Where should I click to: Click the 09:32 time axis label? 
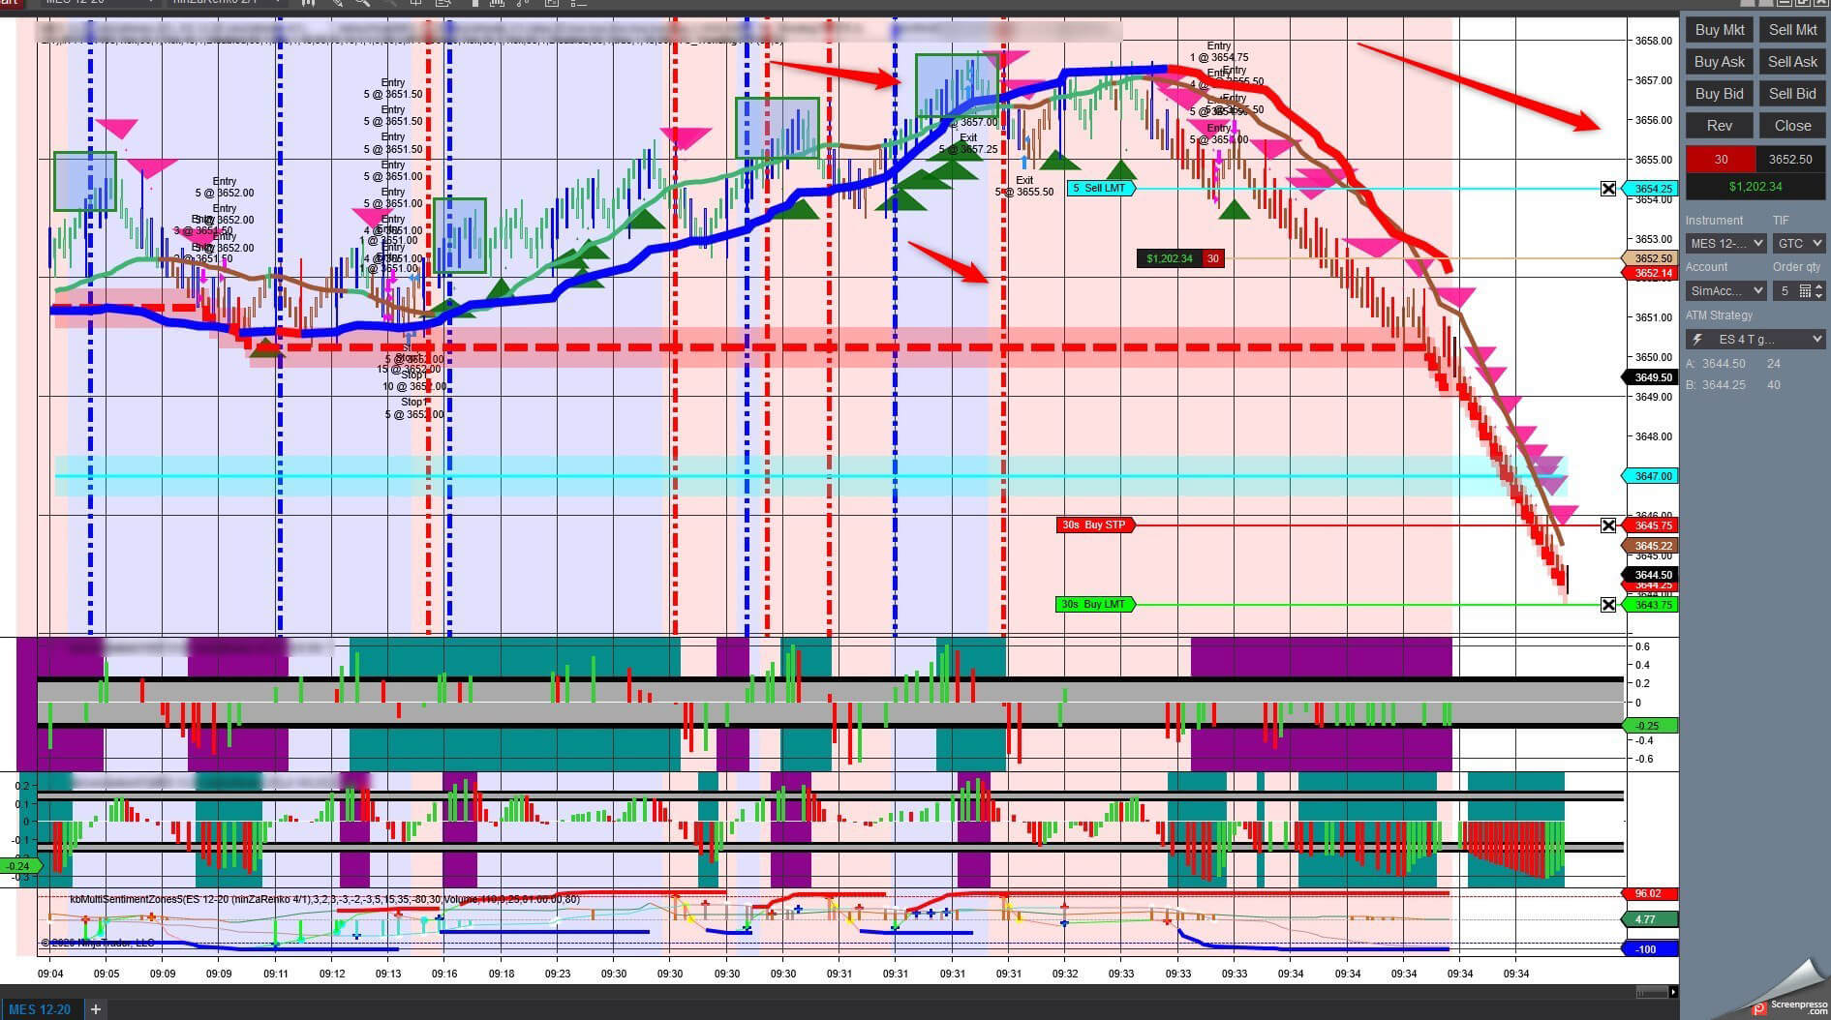pos(1065,975)
